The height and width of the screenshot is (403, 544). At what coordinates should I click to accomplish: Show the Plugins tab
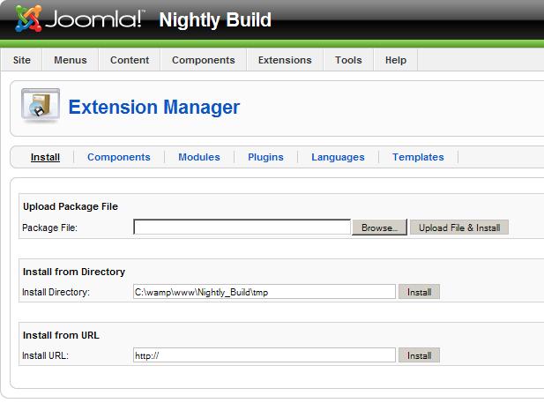(x=265, y=157)
